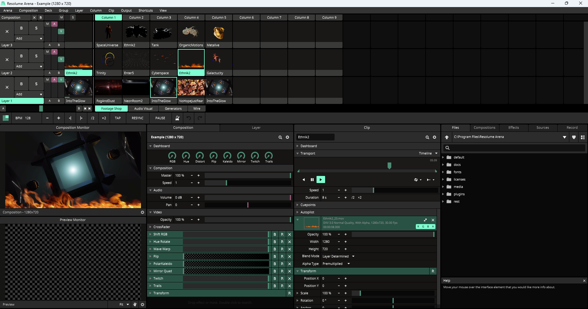Jump to previous column in crossfader bar

pyautogui.click(x=85, y=109)
